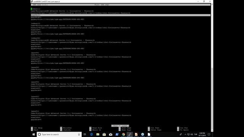
Task: Click the [edbas96] section header
Action: pyautogui.click(x=35, y=38)
